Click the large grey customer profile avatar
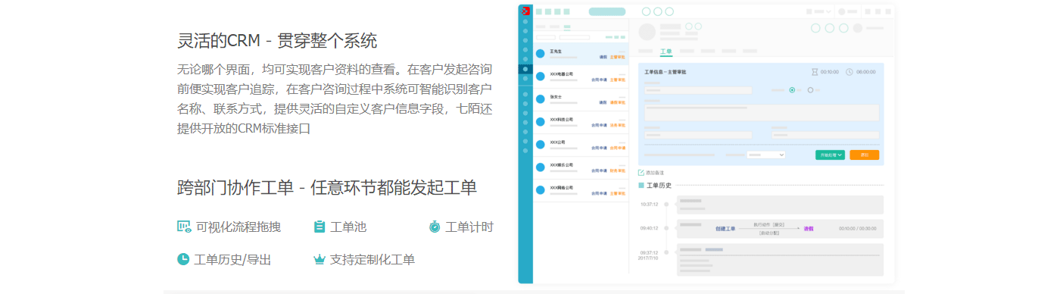 pyautogui.click(x=647, y=31)
